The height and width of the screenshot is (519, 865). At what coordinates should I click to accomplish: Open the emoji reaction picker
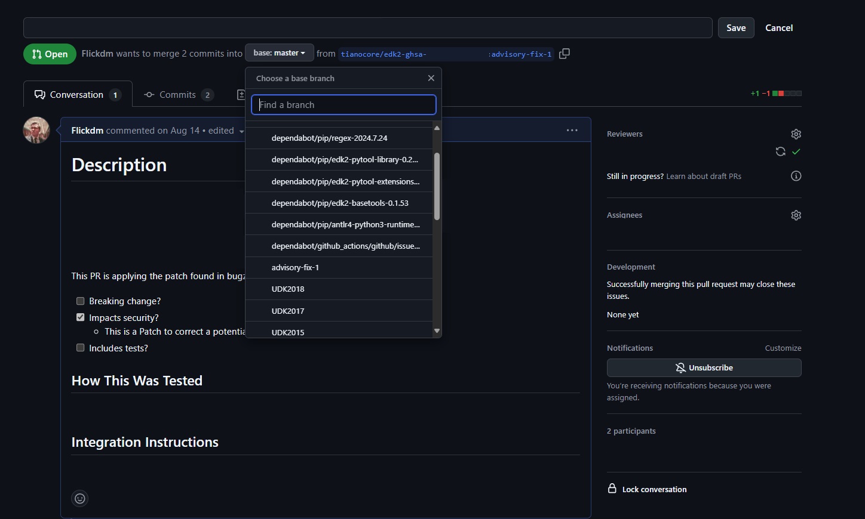[80, 499]
